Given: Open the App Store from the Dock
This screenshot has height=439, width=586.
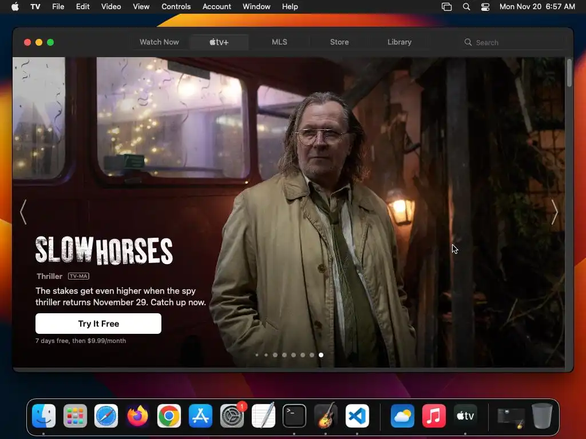Looking at the screenshot, I should 200,416.
